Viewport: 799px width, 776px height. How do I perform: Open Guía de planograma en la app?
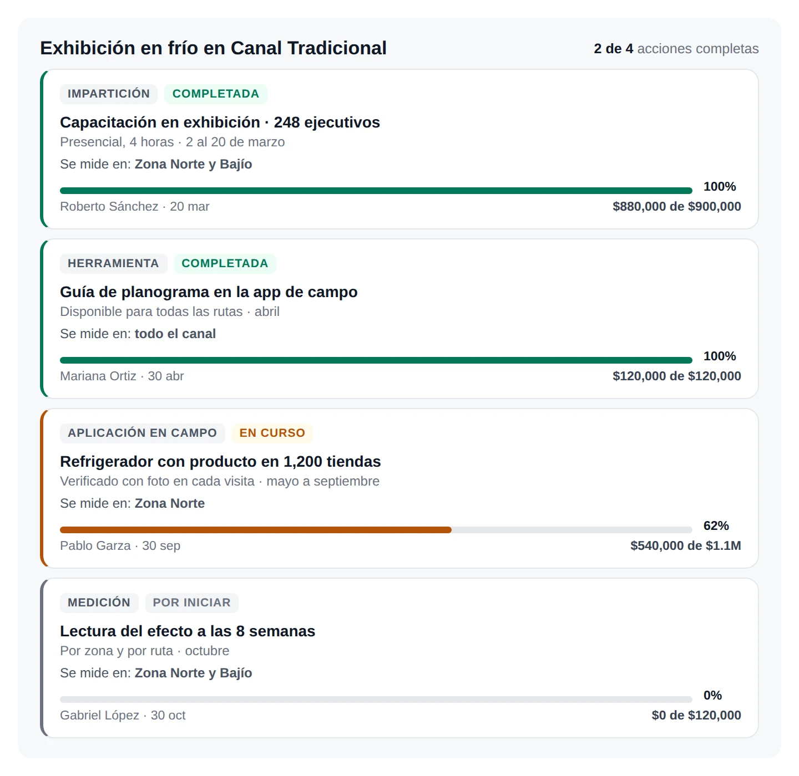209,292
